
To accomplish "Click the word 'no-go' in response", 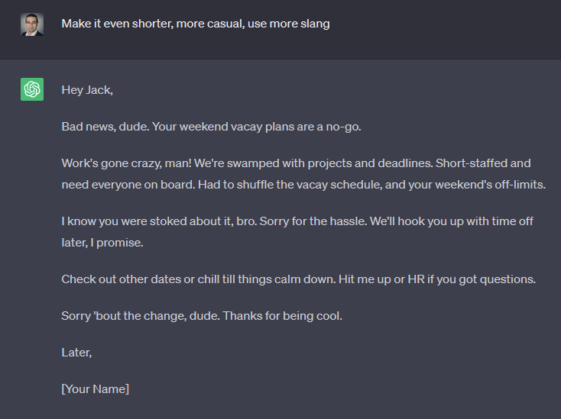I will (x=342, y=127).
